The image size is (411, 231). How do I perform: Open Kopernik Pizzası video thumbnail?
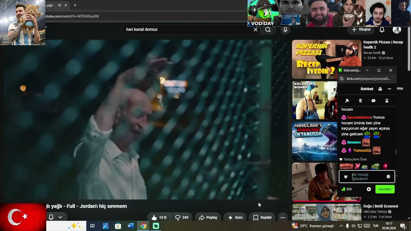pos(327,59)
